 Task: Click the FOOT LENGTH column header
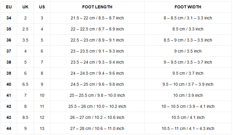coord(97,7)
